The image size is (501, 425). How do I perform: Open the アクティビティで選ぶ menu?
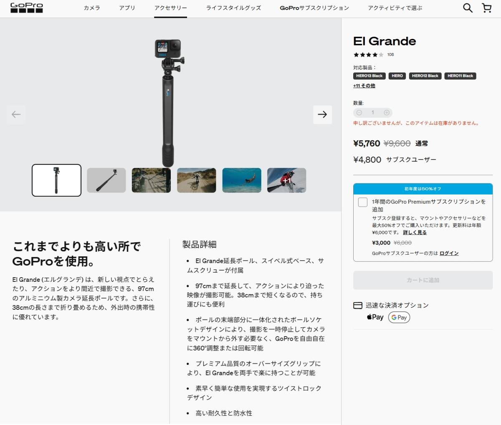pos(395,8)
